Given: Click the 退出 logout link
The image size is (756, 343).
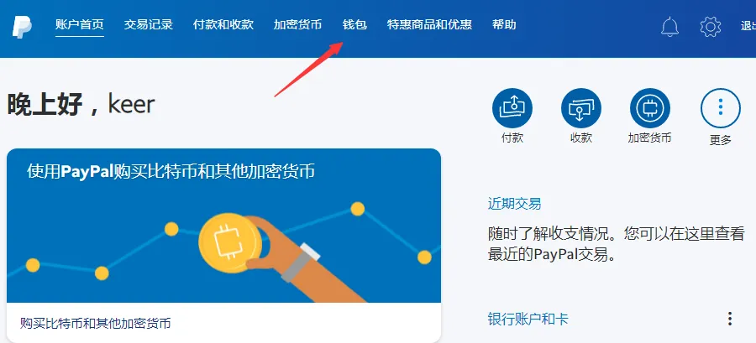Looking at the screenshot, I should [x=748, y=26].
